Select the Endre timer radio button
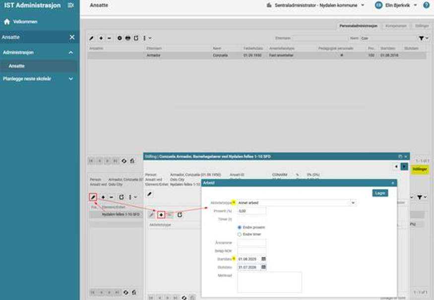The image size is (434, 300). (x=240, y=234)
